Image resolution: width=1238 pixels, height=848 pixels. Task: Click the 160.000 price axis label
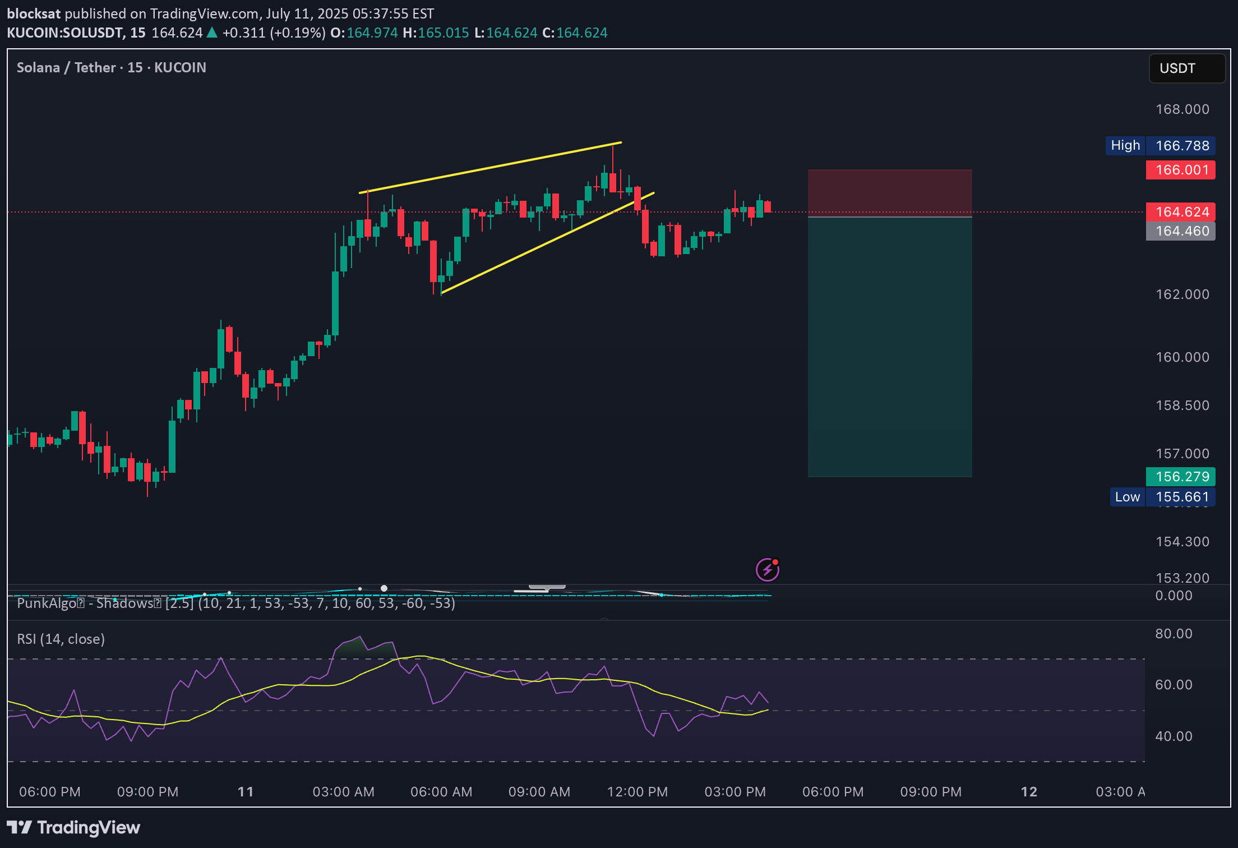coord(1182,357)
